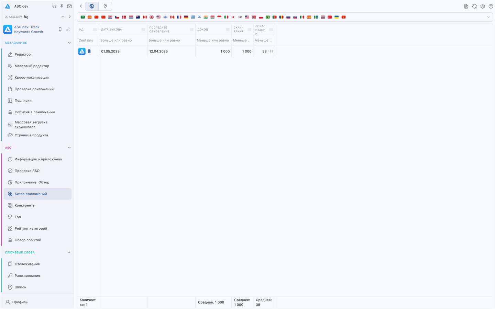Image resolution: width=495 pixels, height=309 pixels.
Task: Click the export report icon top right
Action: (466, 6)
